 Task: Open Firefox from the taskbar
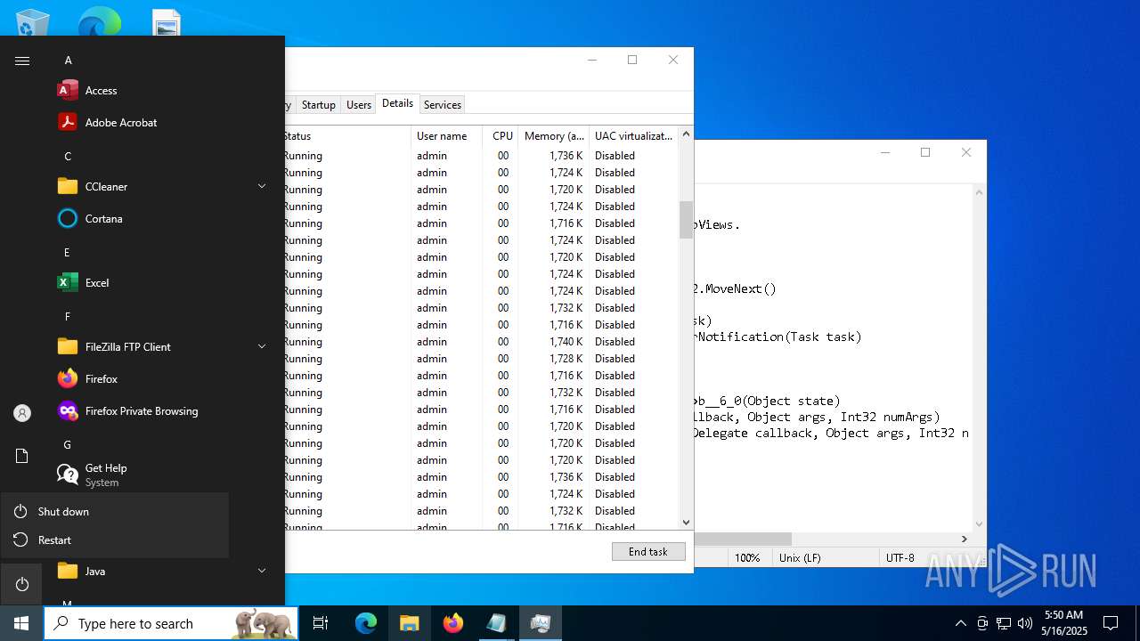coord(452,623)
